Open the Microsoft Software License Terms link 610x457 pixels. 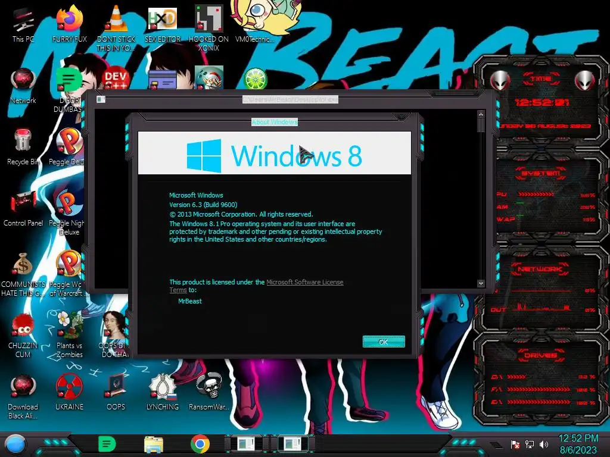tap(304, 282)
